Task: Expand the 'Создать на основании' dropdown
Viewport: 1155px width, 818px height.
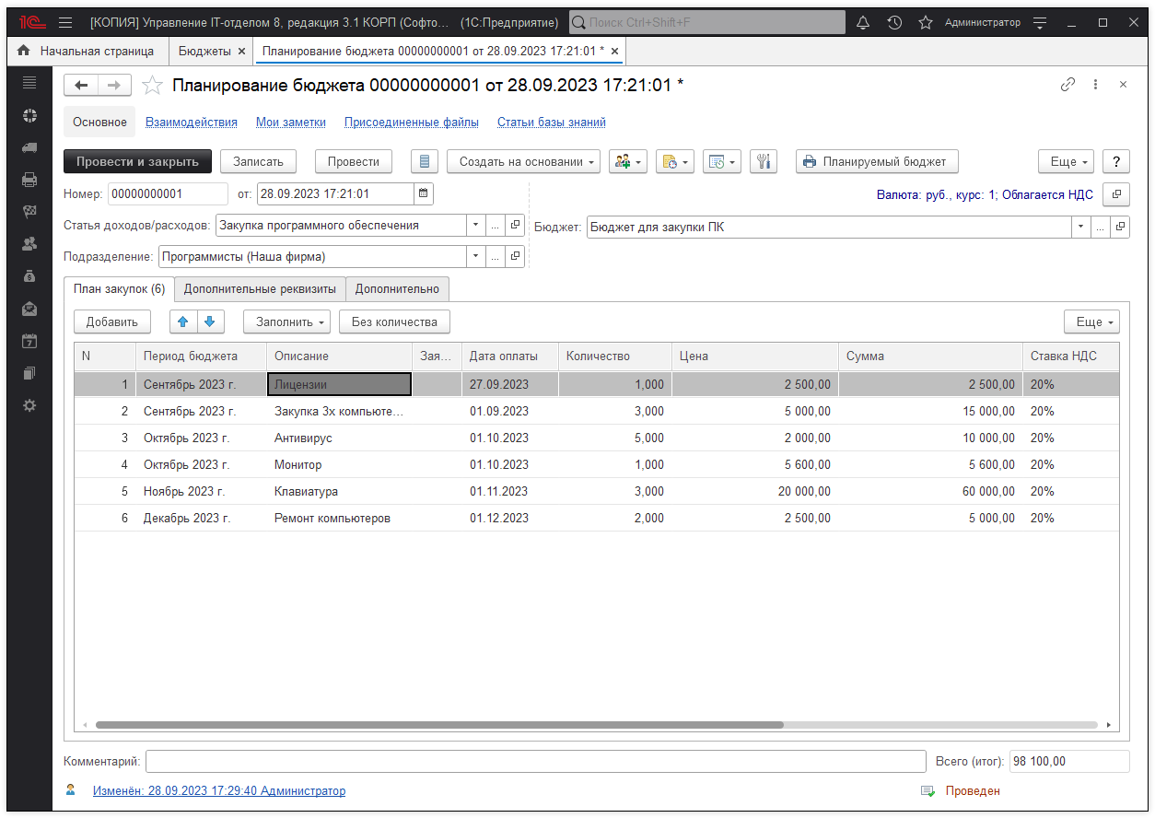Action: pos(523,161)
